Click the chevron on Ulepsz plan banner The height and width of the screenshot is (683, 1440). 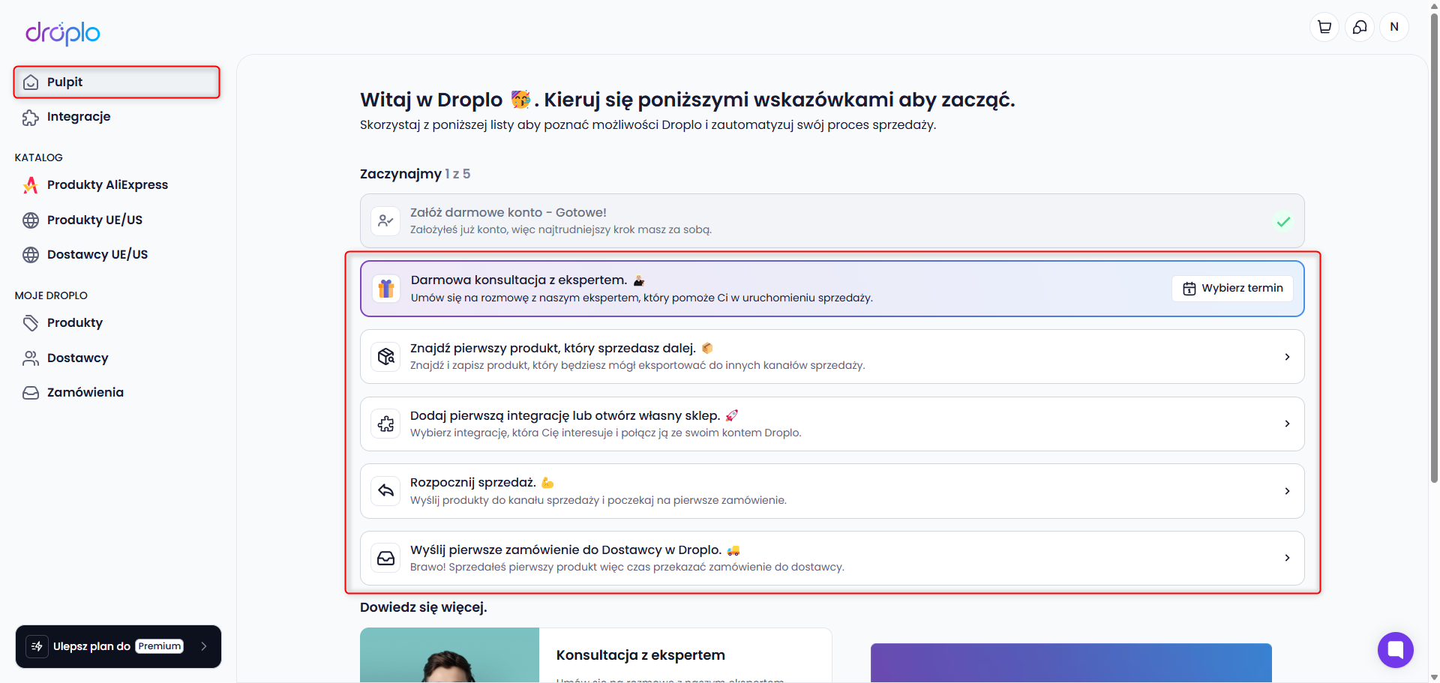203,646
